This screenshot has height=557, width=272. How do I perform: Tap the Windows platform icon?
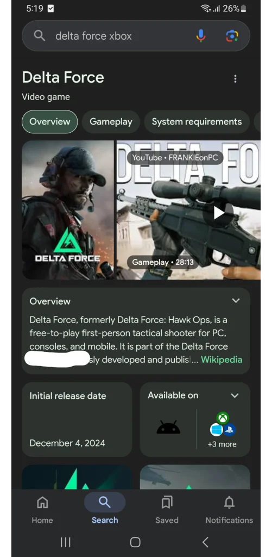[216, 430]
